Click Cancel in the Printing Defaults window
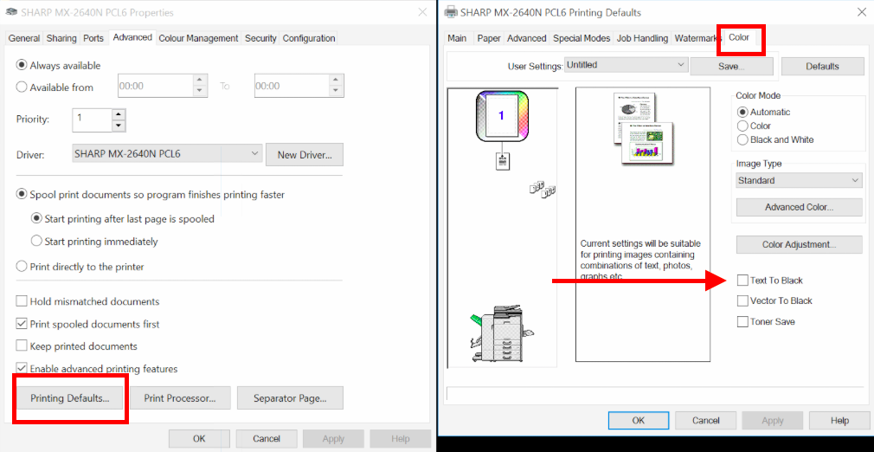874x452 pixels. (705, 420)
